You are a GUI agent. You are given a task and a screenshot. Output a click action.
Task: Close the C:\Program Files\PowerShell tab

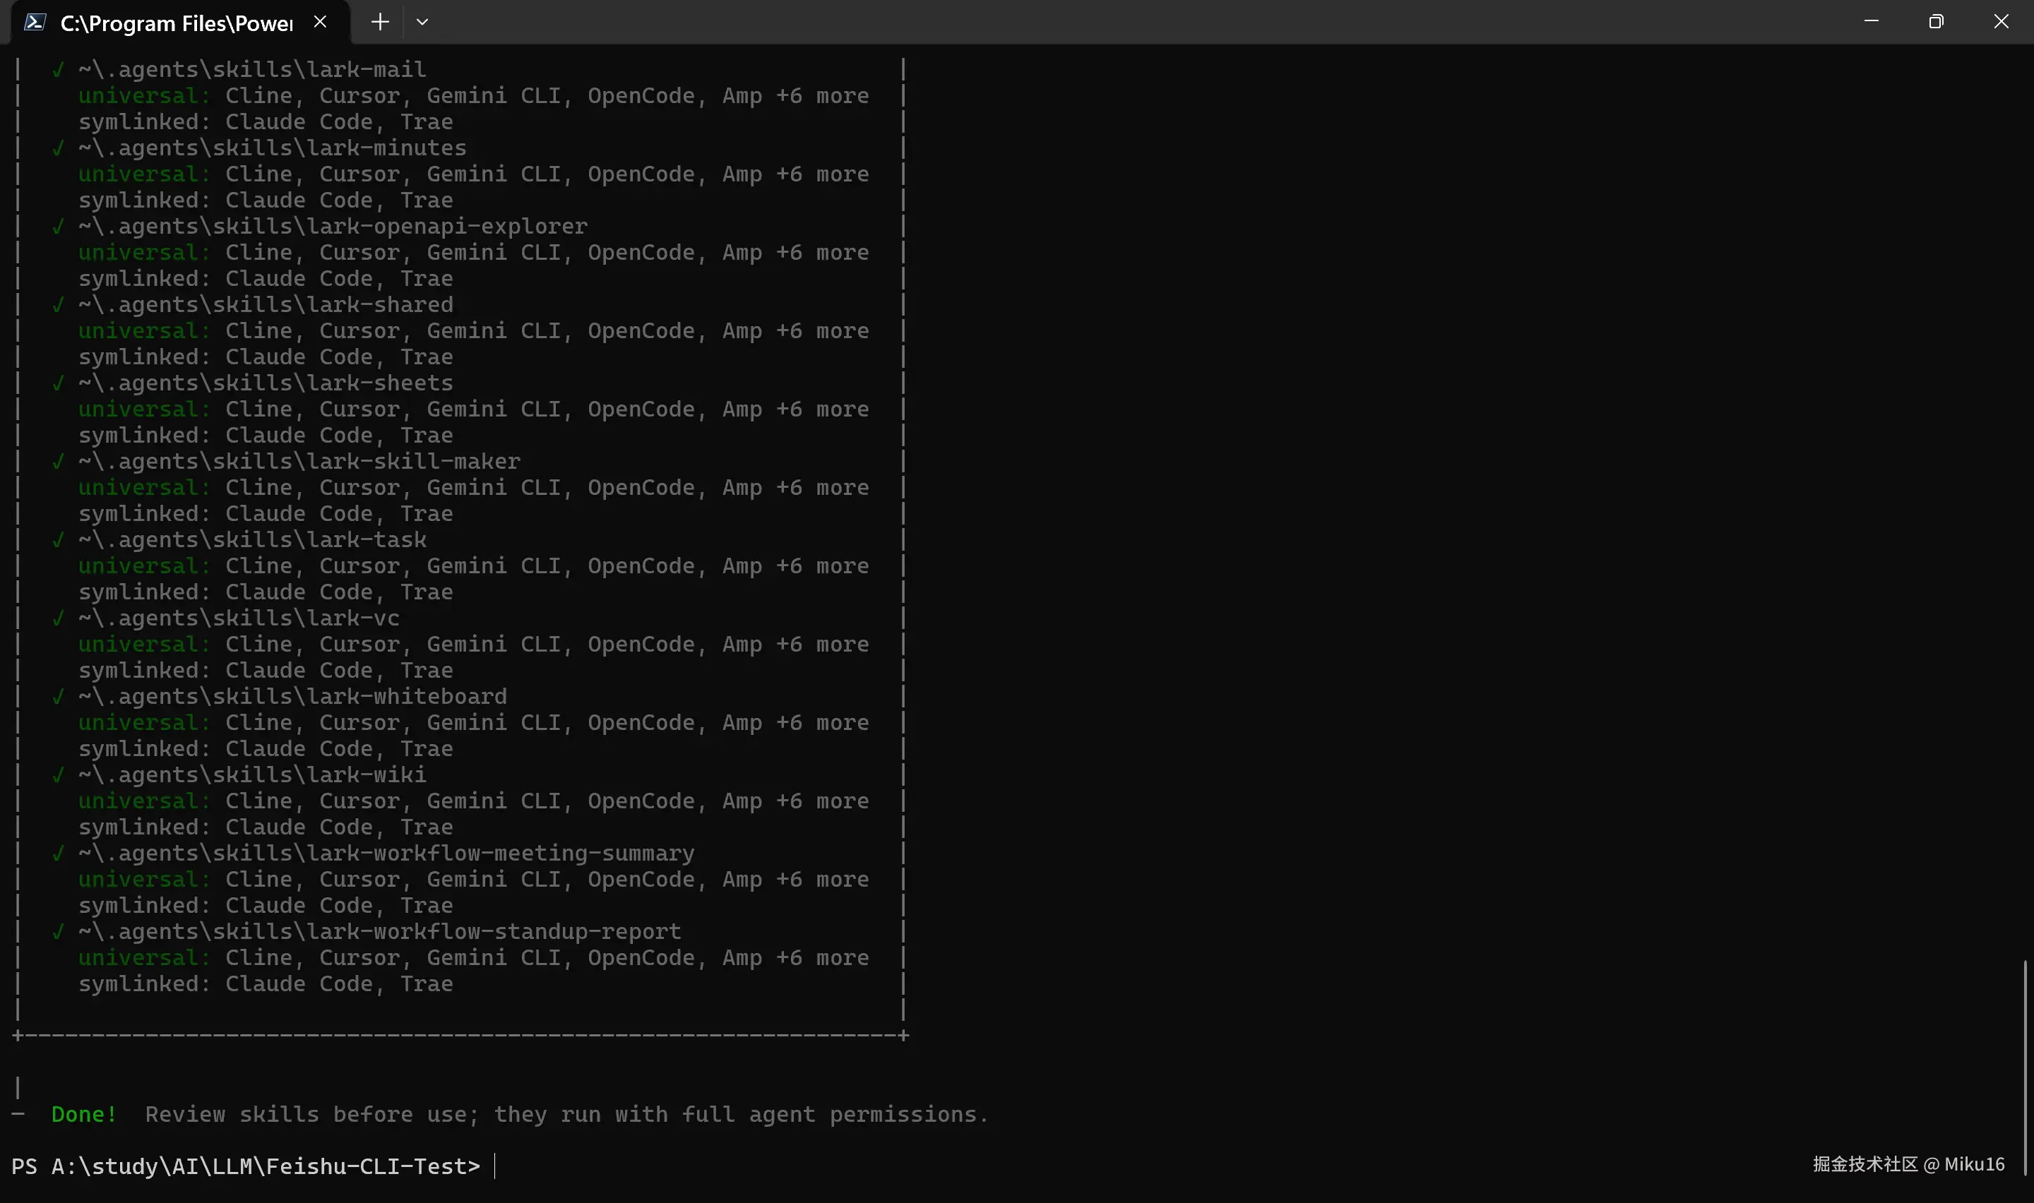click(x=320, y=22)
